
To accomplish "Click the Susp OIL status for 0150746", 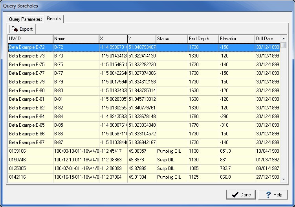I will (172, 160).
